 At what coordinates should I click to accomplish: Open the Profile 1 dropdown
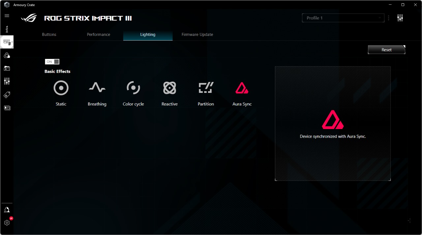343,18
